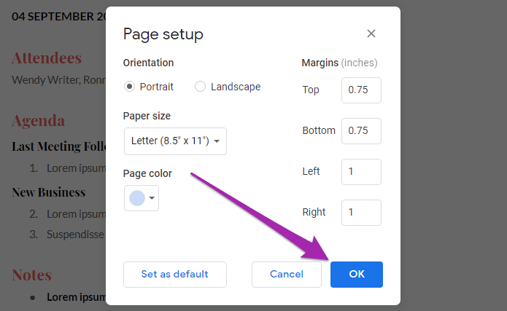The height and width of the screenshot is (311, 507).
Task: Close the Page setup dialog with X
Action: tap(371, 34)
